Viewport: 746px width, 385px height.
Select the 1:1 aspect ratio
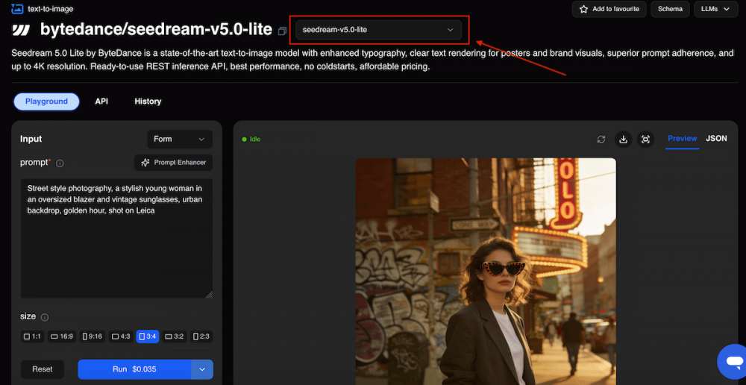click(32, 337)
